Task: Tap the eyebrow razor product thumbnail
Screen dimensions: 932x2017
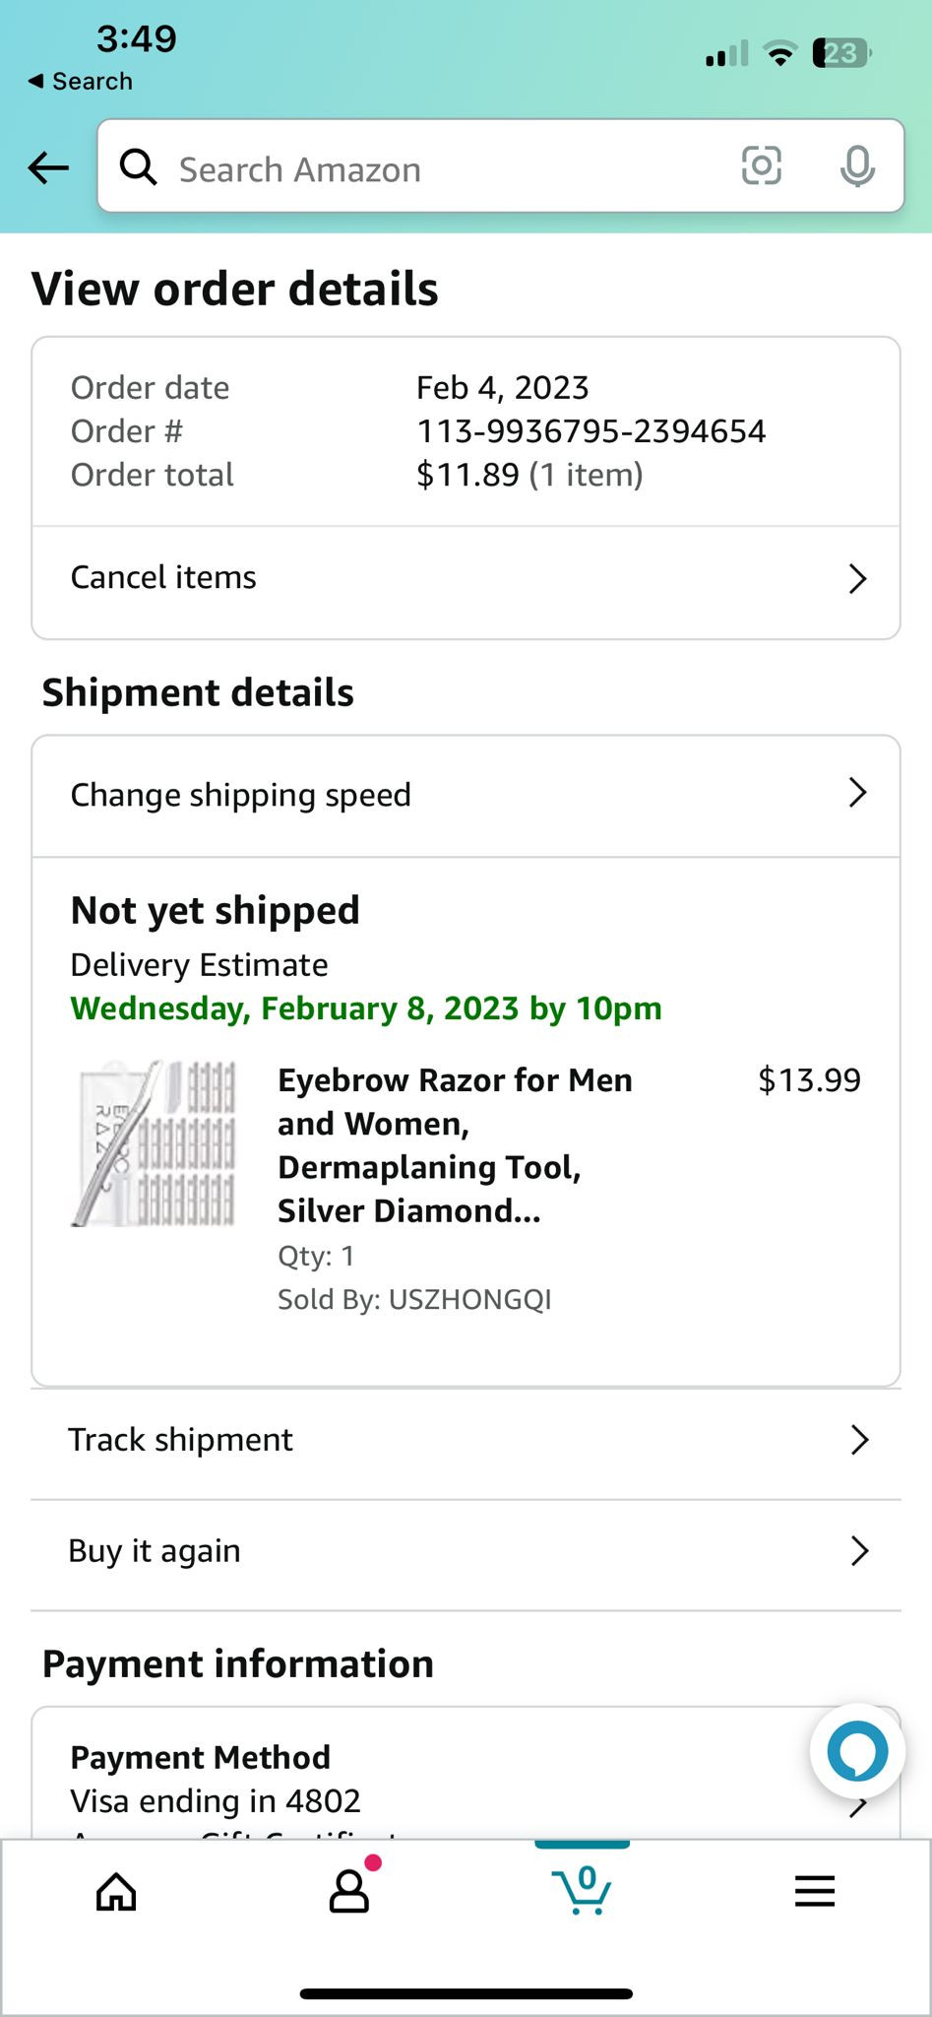Action: click(x=155, y=1143)
